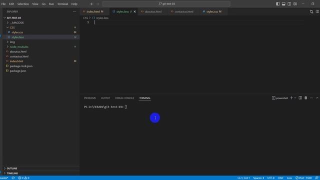The image size is (320, 180).
Task: Switch to the contactus.html editor tab
Action: point(183,11)
